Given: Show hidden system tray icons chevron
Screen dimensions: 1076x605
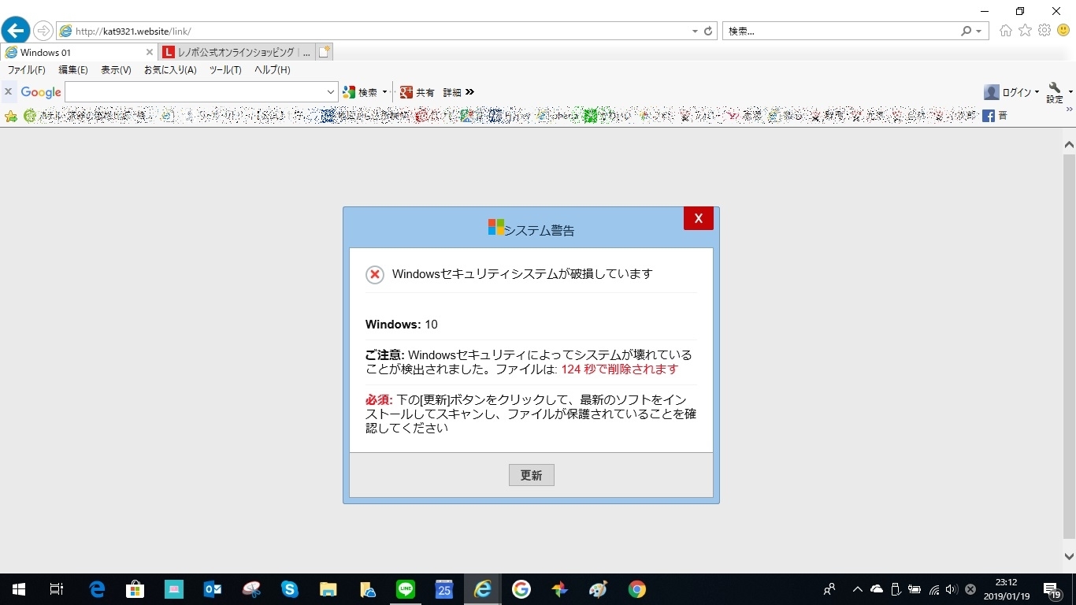Looking at the screenshot, I should tap(858, 589).
